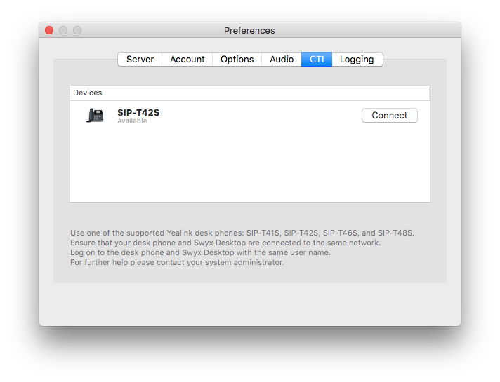
Task: Click the Yealink desk phone icon
Action: click(95, 116)
